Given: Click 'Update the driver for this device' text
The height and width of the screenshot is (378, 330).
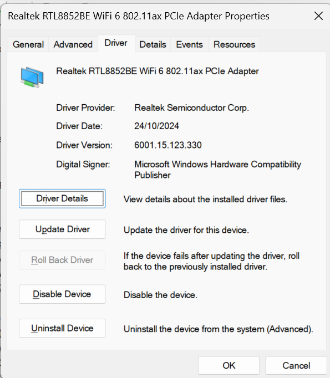Looking at the screenshot, I should [x=186, y=230].
